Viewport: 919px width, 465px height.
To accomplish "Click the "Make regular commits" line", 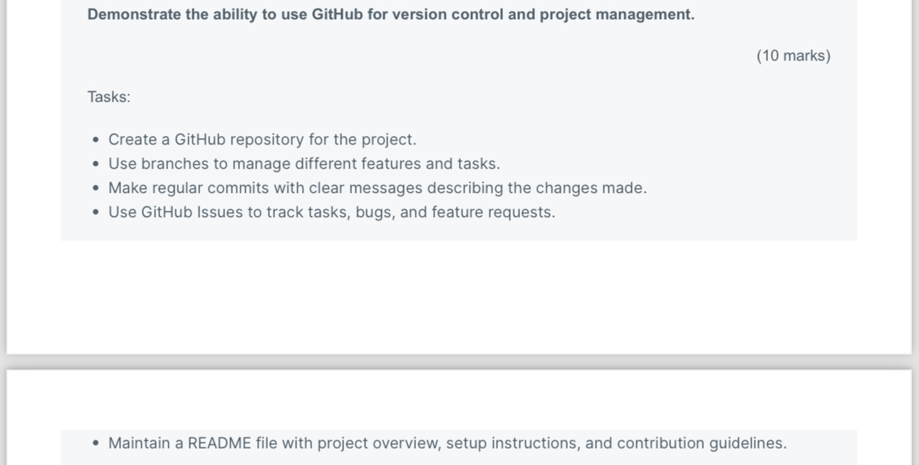I will [x=378, y=188].
